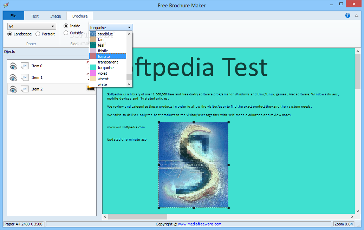Click the color list scroll up arrow
This screenshot has width=364, height=230.
[x=129, y=34]
